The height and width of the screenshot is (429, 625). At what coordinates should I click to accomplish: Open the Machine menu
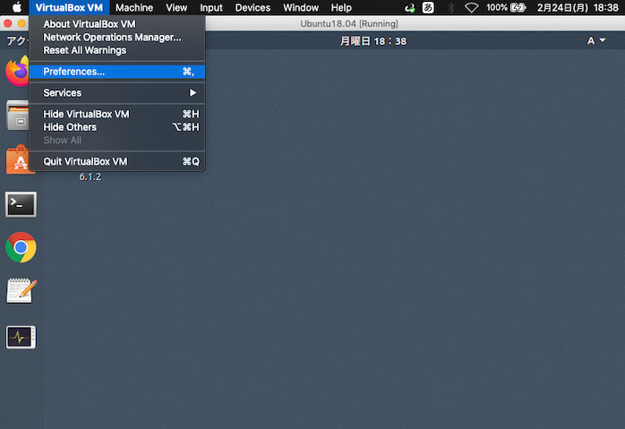click(x=134, y=7)
